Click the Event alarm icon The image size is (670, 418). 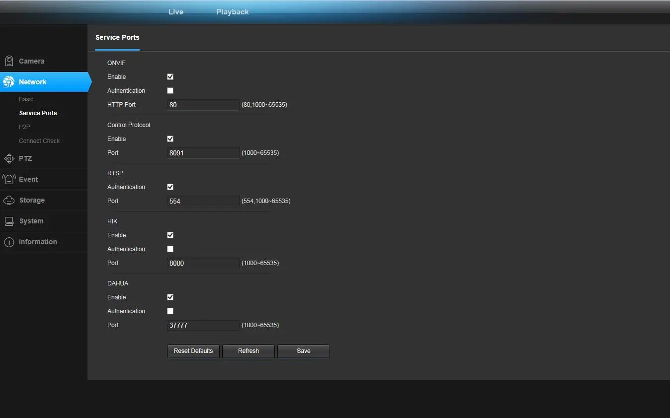coord(9,179)
